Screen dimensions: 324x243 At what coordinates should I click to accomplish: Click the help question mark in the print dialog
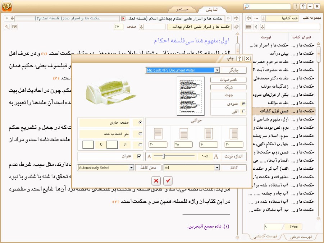point(239,59)
